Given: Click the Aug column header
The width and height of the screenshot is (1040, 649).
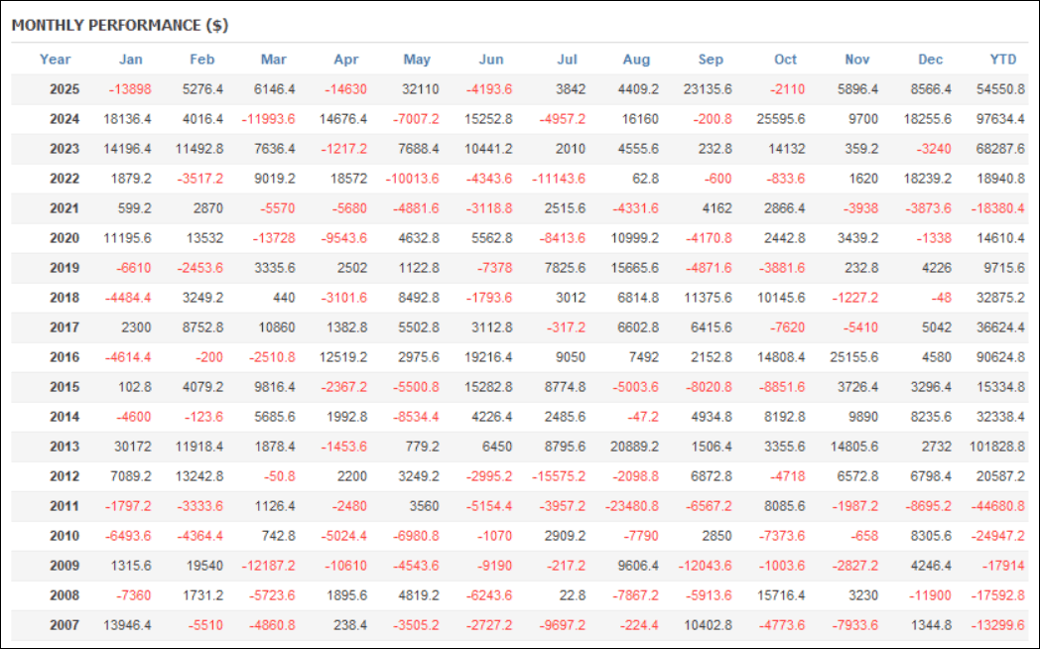Looking at the screenshot, I should point(636,60).
